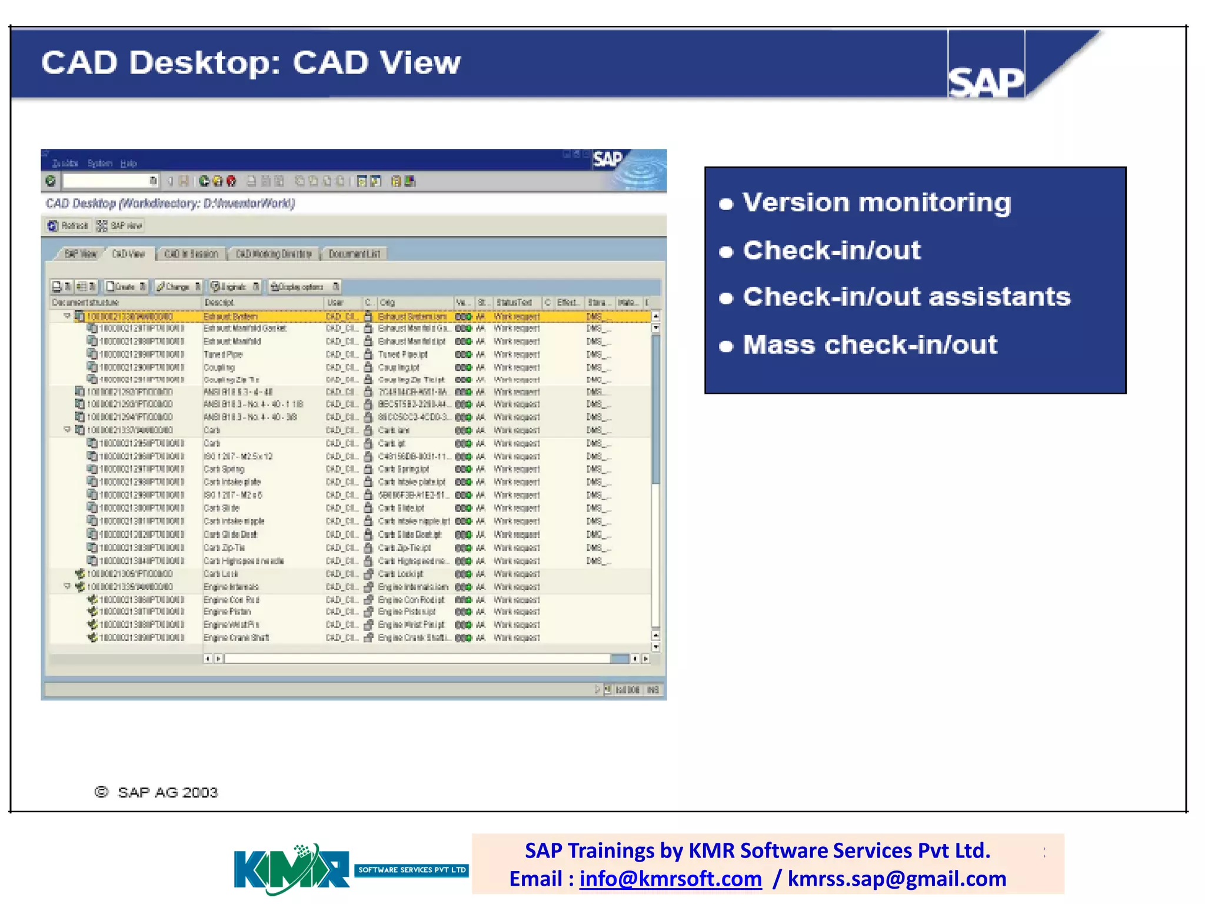The image size is (1205, 904).
Task: Click open-lock icon on Engine Con Rod row
Action: tap(368, 600)
